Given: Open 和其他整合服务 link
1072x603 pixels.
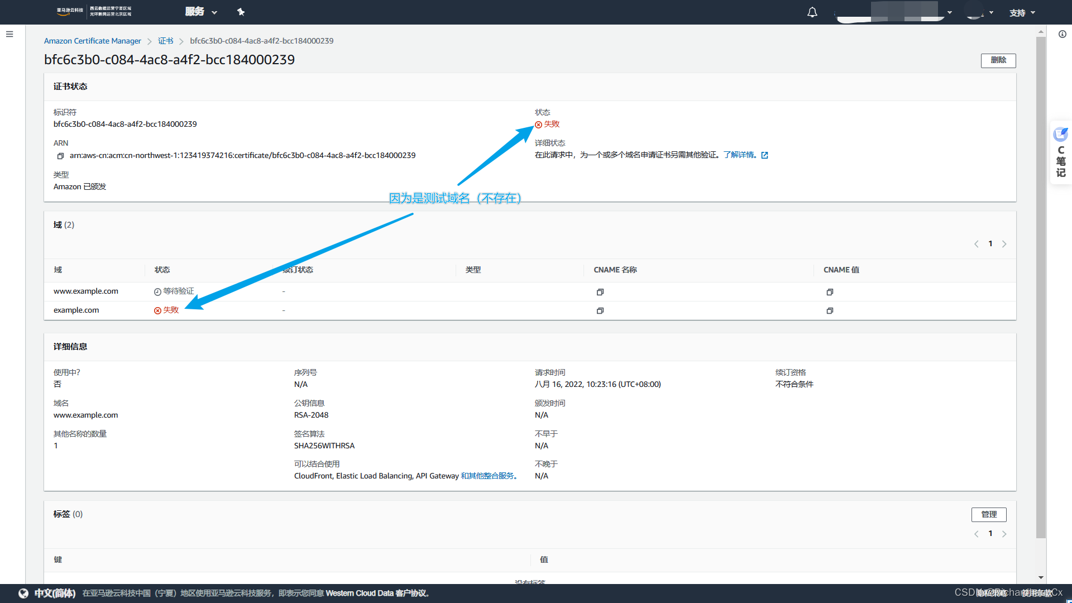Looking at the screenshot, I should click(489, 476).
